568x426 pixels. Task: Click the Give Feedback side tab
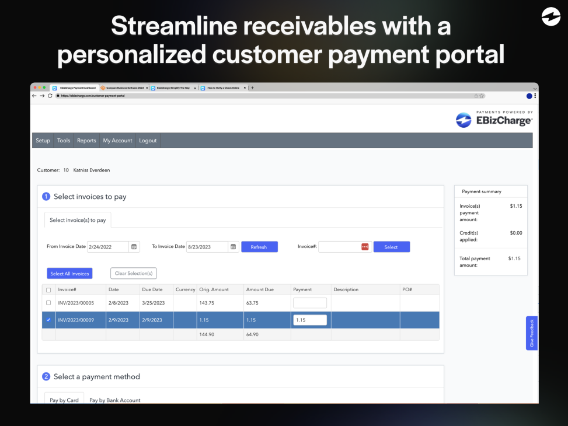tap(532, 333)
